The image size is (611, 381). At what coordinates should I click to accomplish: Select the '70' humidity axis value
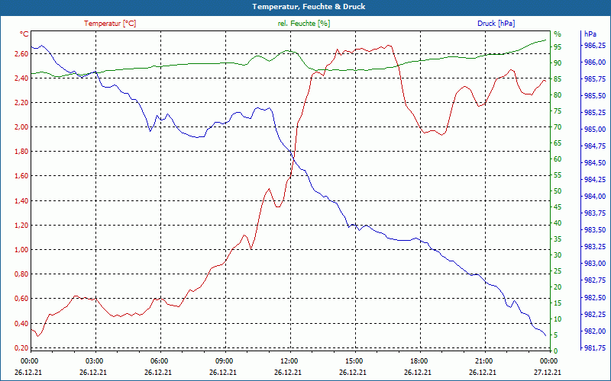558,127
